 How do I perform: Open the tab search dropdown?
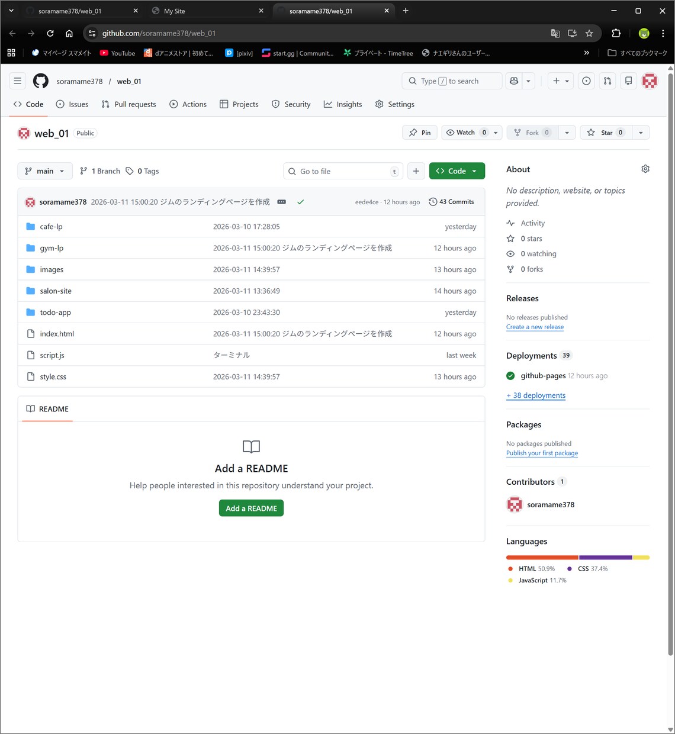11,11
